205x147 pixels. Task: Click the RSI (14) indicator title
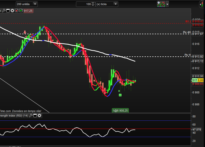pyautogui.click(x=14, y=116)
